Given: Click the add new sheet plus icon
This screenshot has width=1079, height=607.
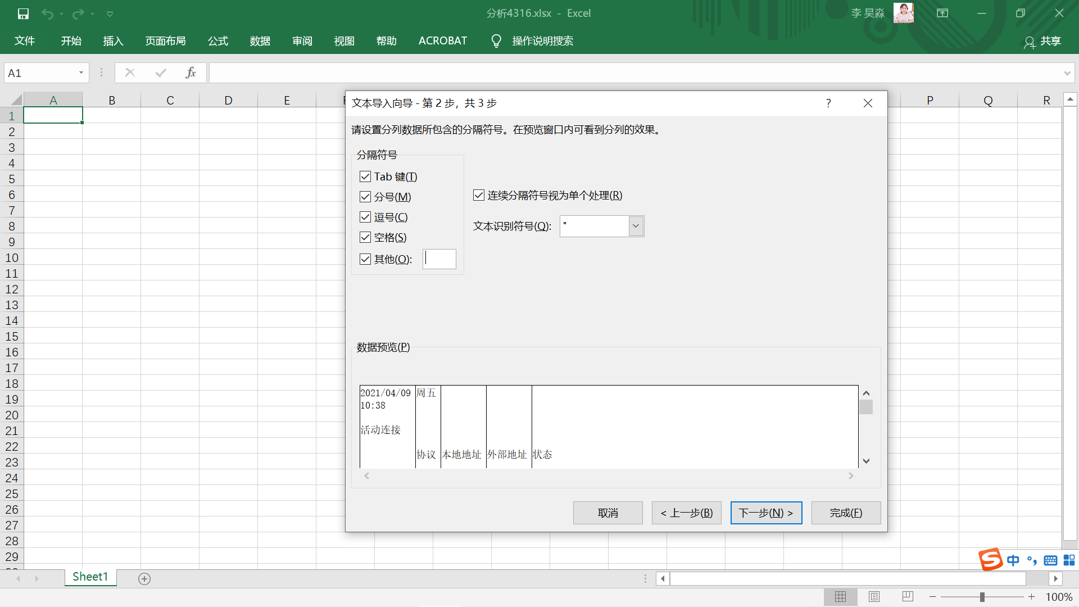Looking at the screenshot, I should [x=144, y=578].
